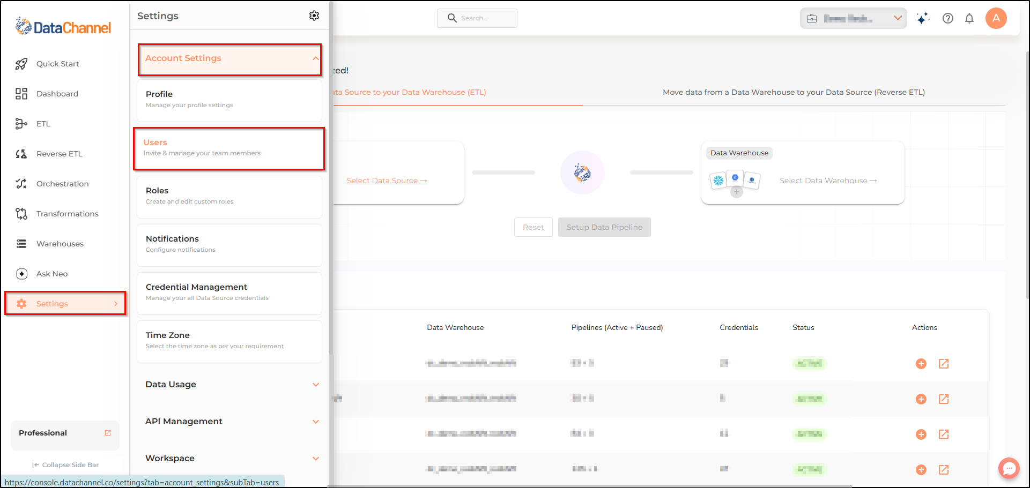The height and width of the screenshot is (488, 1030).
Task: Open Profile settings
Action: 229,101
